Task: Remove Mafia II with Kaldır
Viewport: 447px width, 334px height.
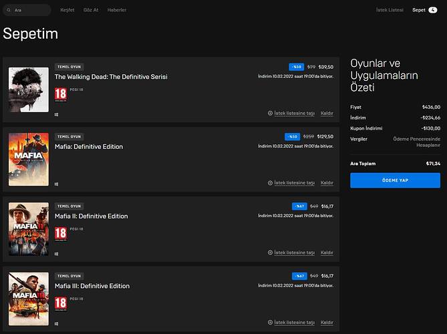Action: [327, 253]
